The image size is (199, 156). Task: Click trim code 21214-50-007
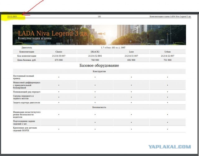[x=59, y=56]
